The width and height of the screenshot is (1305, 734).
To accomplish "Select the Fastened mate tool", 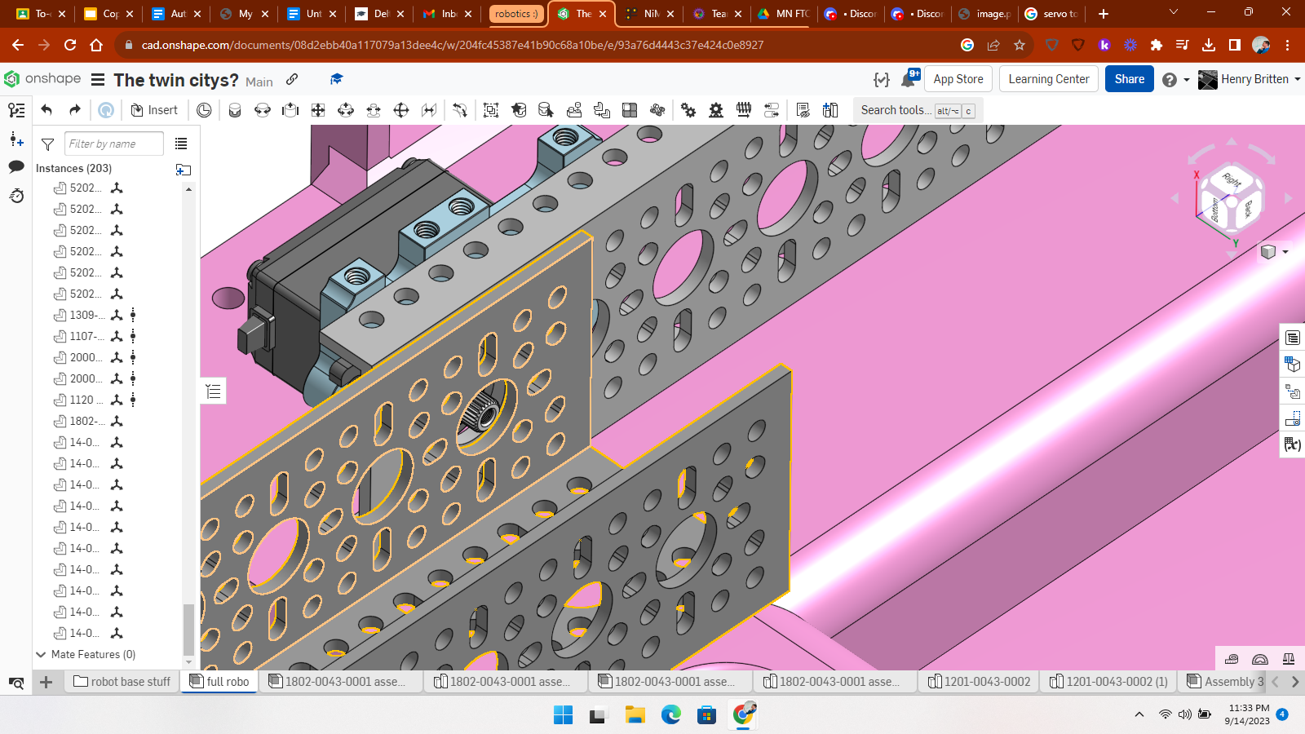I will pos(235,110).
